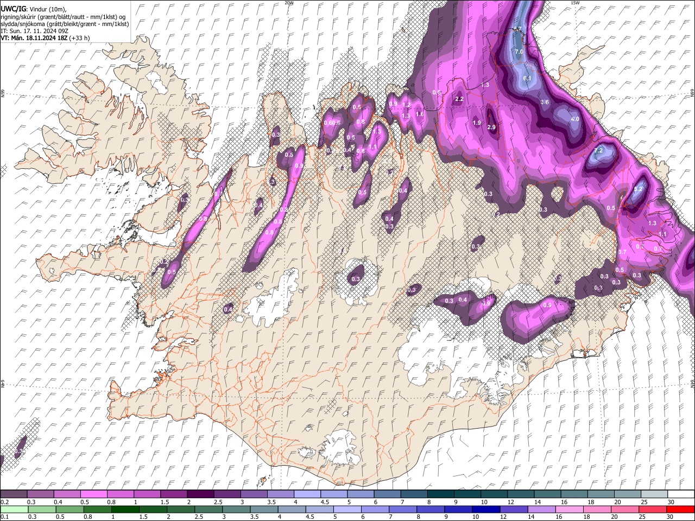Click the 0.2 label in the upper legend
Image resolution: width=695 pixels, height=521 pixels.
[5, 502]
